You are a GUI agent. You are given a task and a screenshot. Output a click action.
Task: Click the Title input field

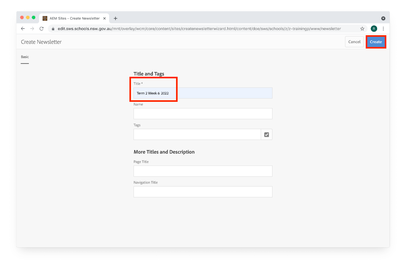(203, 93)
